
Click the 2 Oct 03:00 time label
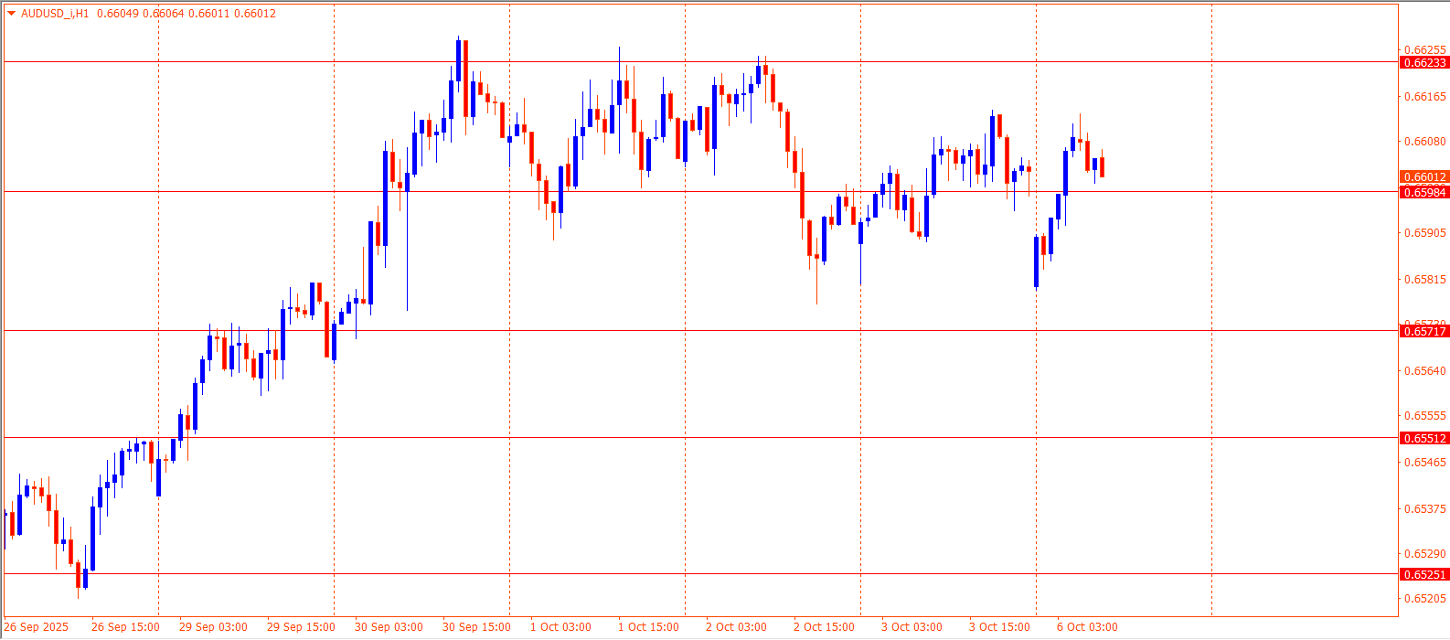click(x=736, y=627)
